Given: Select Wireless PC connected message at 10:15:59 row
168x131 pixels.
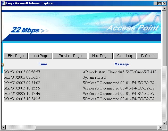Looking at the screenshot, I should tap(119, 88).
